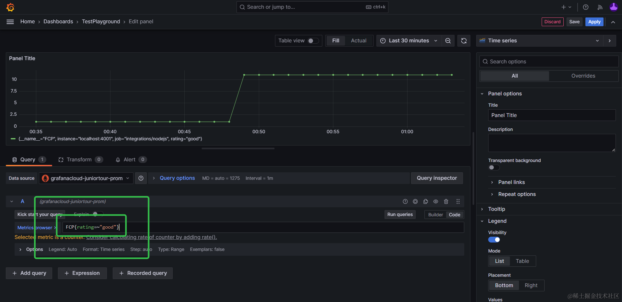Disable the Legend Visibility switch
This screenshot has height=302, width=622.
(x=494, y=240)
